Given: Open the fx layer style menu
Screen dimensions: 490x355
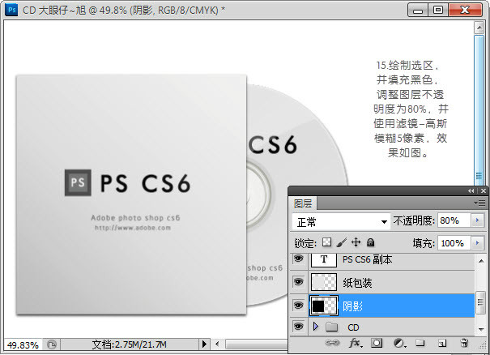Looking at the screenshot, I should click(x=355, y=344).
